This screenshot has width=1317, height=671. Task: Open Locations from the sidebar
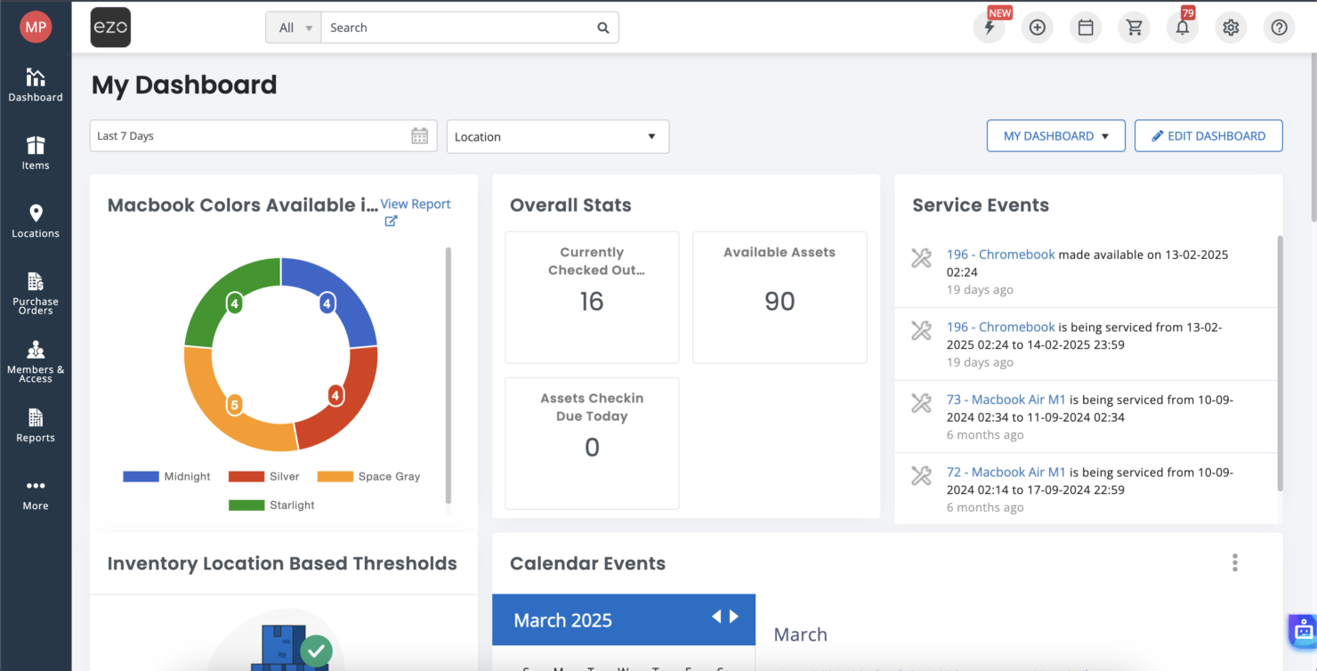(36, 222)
